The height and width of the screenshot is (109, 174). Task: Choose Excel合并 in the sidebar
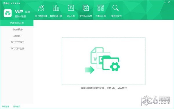[17, 36]
